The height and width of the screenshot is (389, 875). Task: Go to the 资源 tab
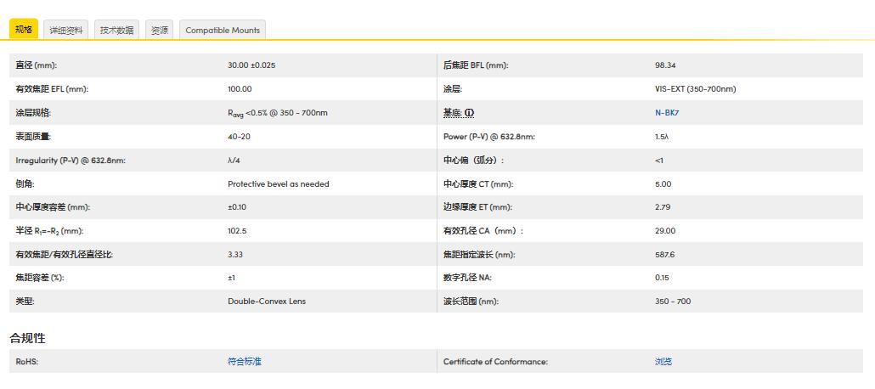point(159,30)
